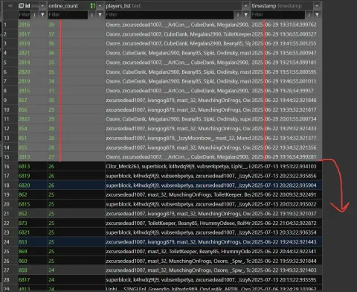Select timestamp 2025-06-29 20:01:55.000734
357x292 pixels.
(x=286, y=119)
